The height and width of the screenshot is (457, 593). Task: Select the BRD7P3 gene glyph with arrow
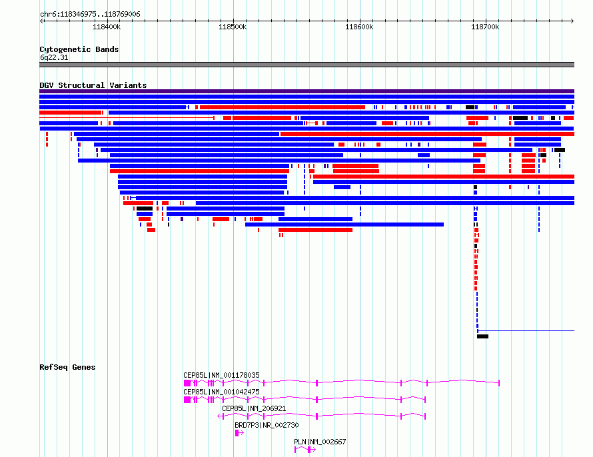click(x=239, y=433)
